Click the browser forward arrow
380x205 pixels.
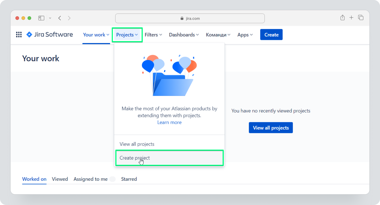pyautogui.click(x=69, y=18)
